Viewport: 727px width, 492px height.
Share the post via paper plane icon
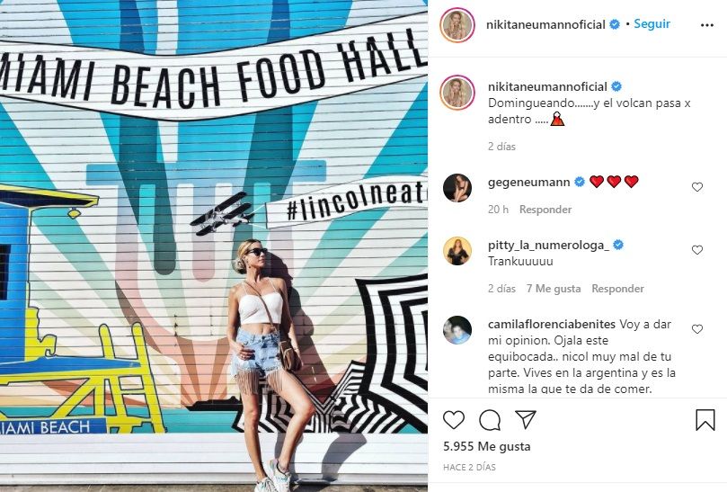click(x=526, y=419)
